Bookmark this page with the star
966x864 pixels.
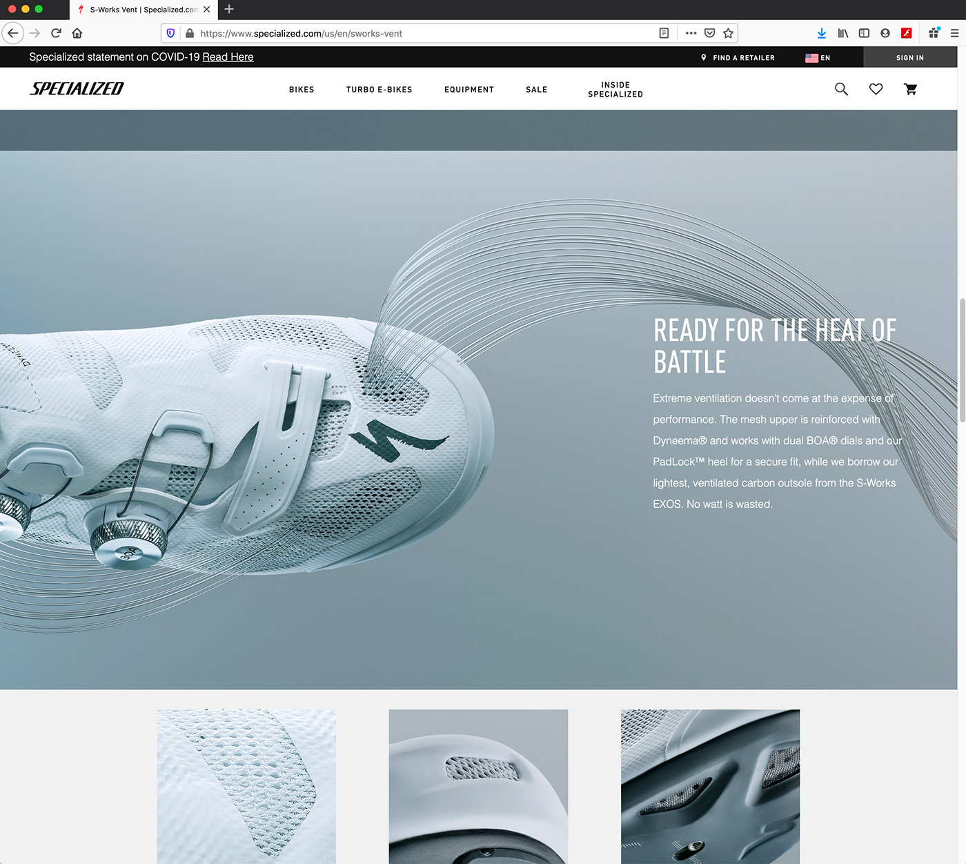click(728, 32)
